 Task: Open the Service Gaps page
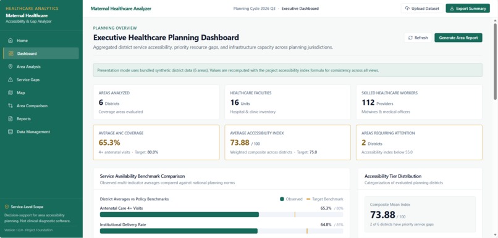(41, 80)
